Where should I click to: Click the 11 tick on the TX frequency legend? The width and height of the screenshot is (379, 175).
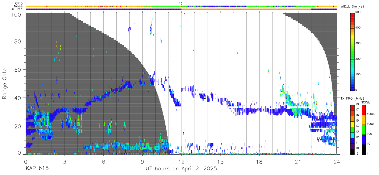point(357,143)
